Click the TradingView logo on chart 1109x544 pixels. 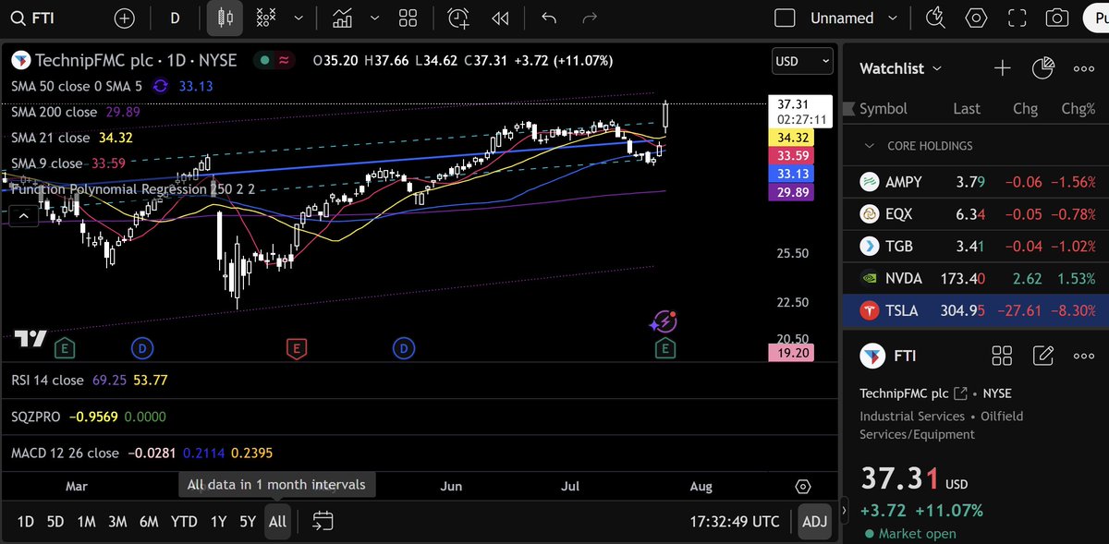[x=30, y=339]
